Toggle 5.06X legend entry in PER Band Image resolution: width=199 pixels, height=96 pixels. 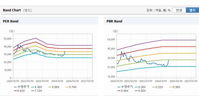tap(54, 87)
